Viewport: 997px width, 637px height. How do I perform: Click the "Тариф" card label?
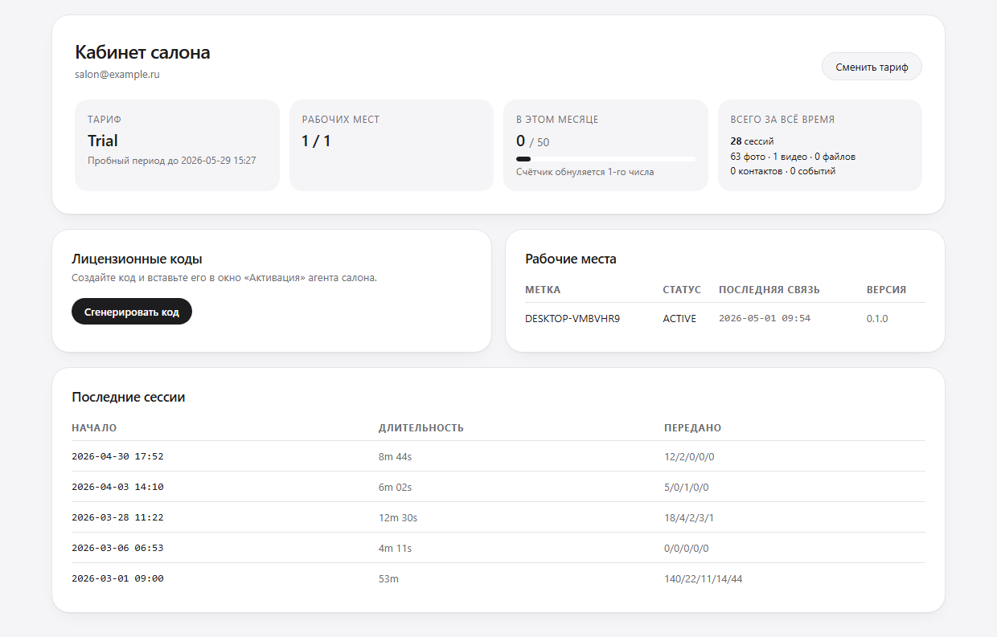pyautogui.click(x=105, y=119)
